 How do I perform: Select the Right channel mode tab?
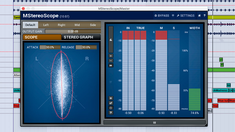(61, 25)
